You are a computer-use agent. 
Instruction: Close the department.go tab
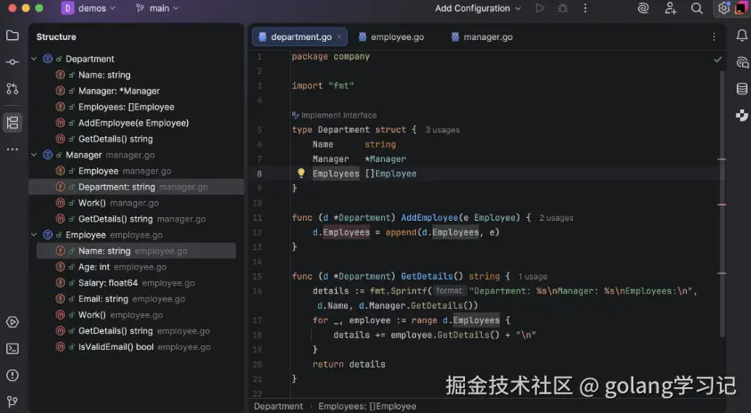(339, 36)
